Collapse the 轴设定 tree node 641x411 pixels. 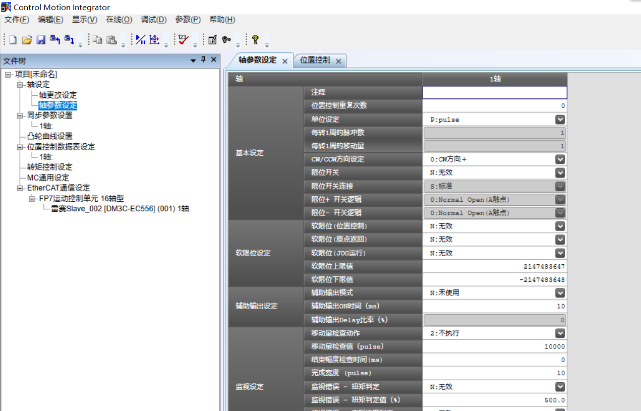20,85
